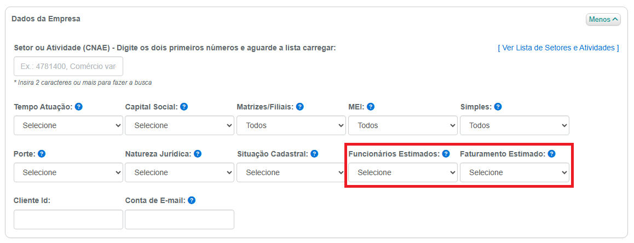Click the Simples help question icon
This screenshot has width=634, height=243.
(498, 107)
